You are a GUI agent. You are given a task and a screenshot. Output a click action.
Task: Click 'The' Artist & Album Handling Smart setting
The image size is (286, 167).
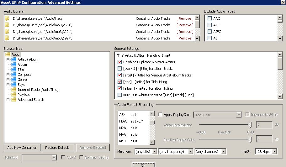tap(144, 55)
